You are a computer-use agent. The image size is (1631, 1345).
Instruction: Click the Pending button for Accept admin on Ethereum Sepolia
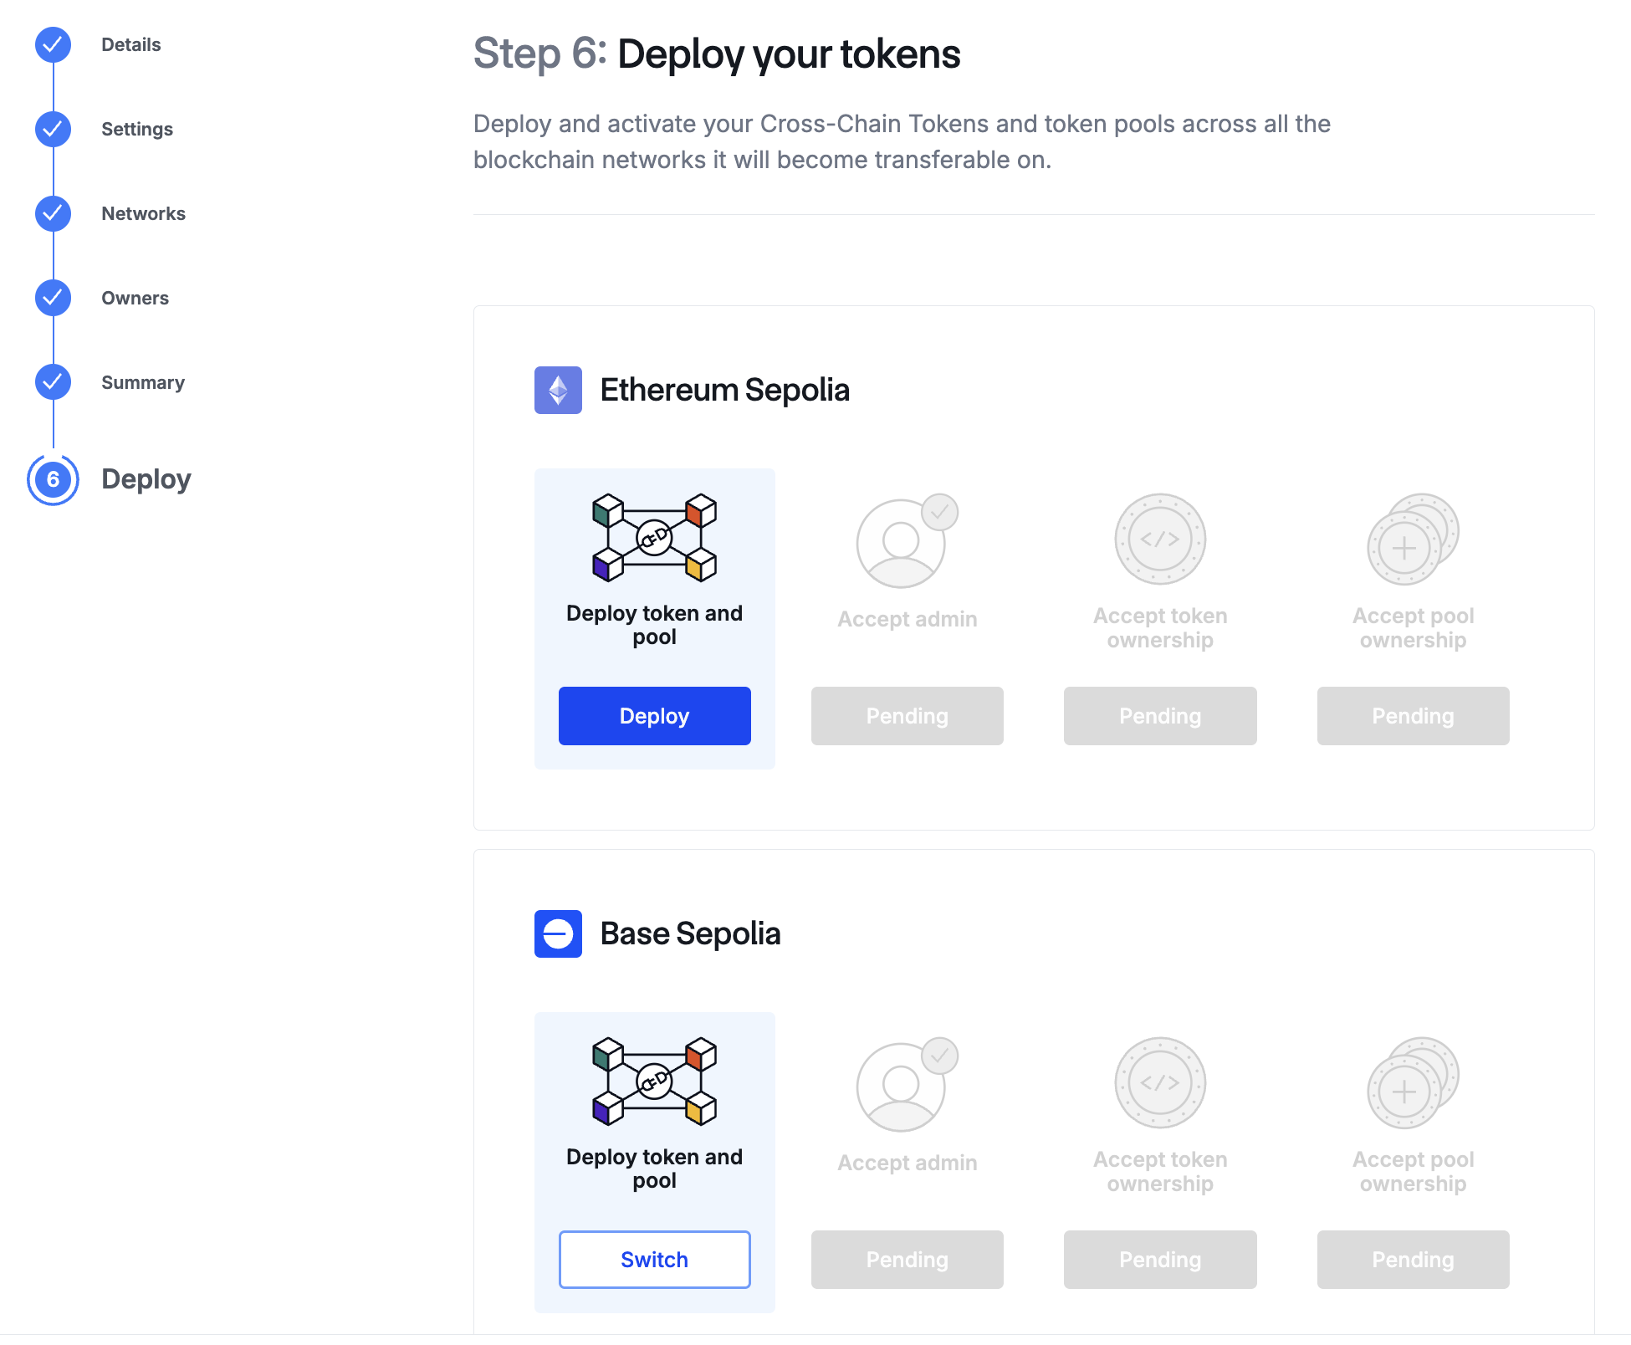tap(906, 716)
